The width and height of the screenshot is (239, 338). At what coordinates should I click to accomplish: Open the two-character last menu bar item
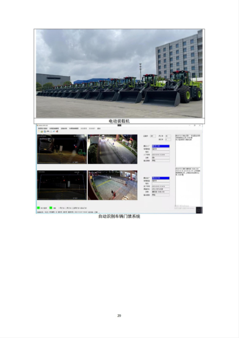(99, 128)
